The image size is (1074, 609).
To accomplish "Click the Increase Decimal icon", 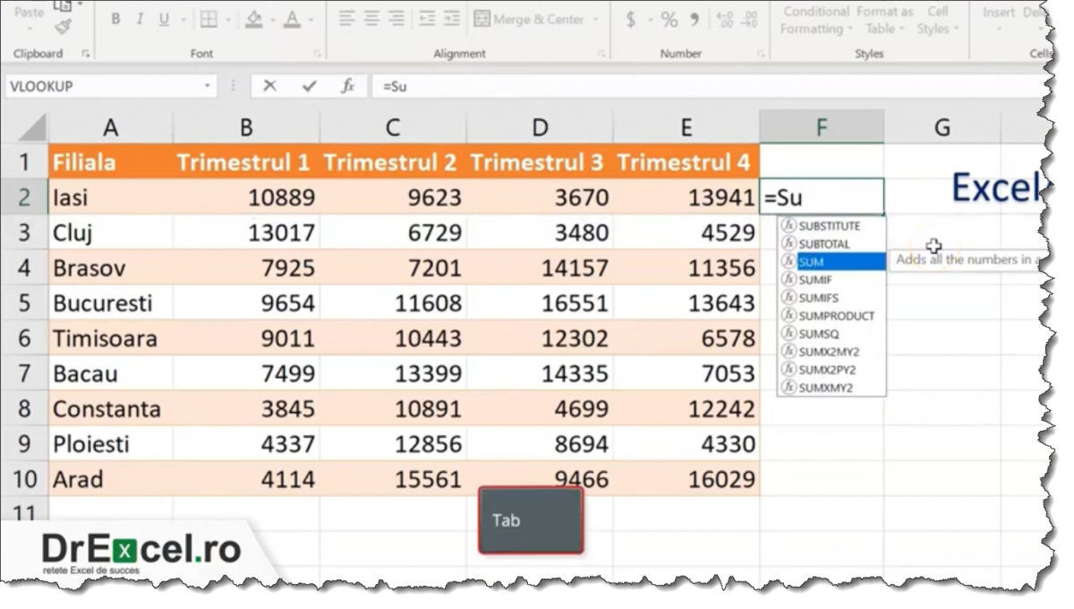I will coord(725,18).
